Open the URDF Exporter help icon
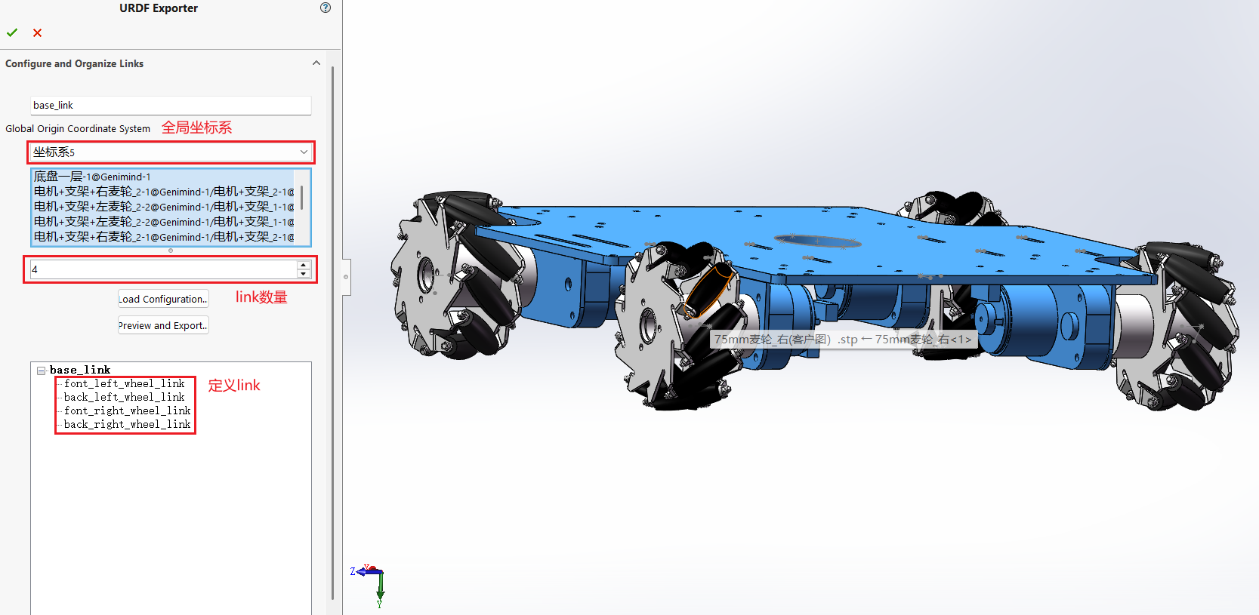Screen dimensions: 1259x615 pyautogui.click(x=326, y=8)
